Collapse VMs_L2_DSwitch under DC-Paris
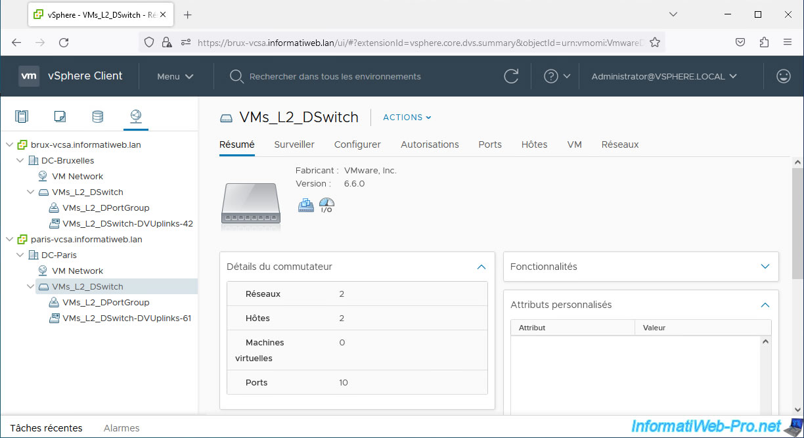This screenshot has height=438, width=804. 31,286
